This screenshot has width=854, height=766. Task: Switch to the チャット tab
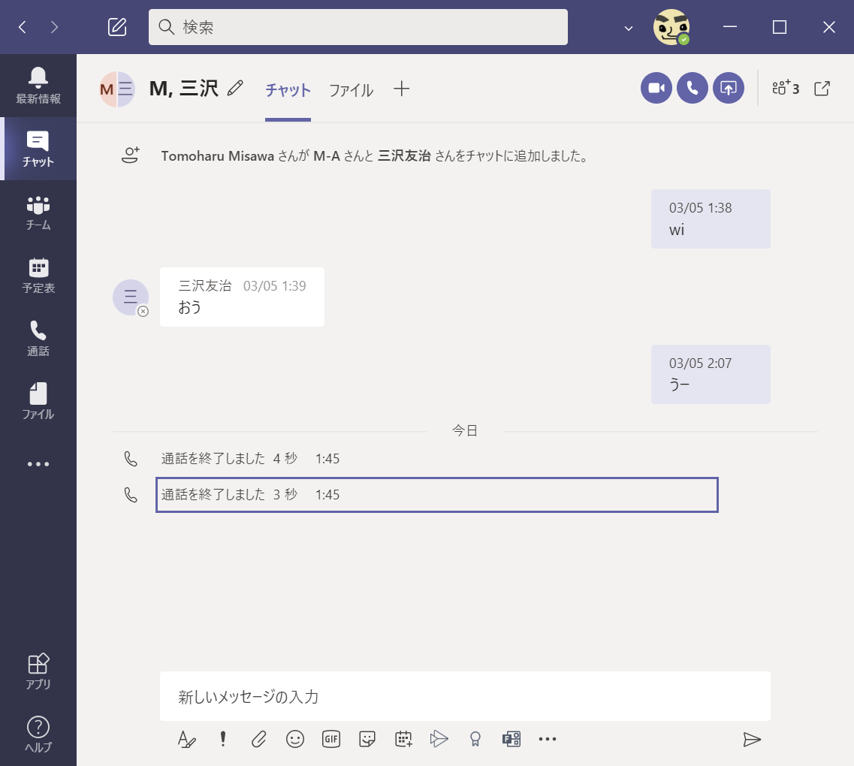click(x=288, y=90)
